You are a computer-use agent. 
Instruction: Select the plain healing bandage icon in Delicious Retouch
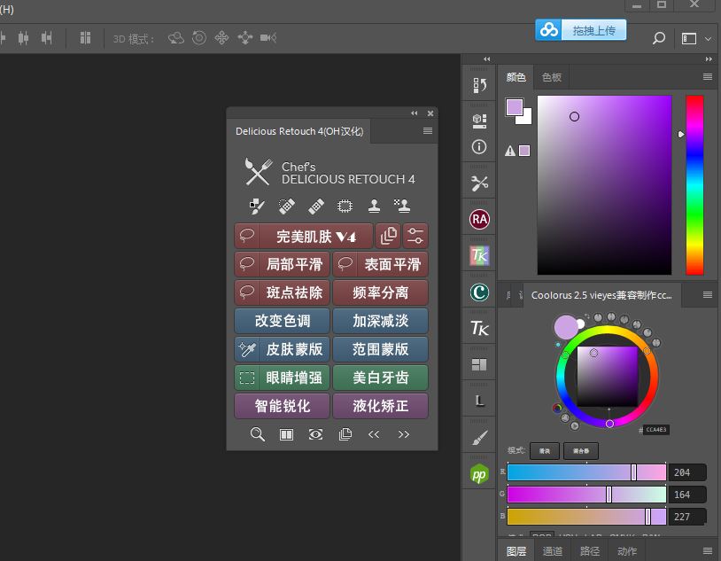316,206
